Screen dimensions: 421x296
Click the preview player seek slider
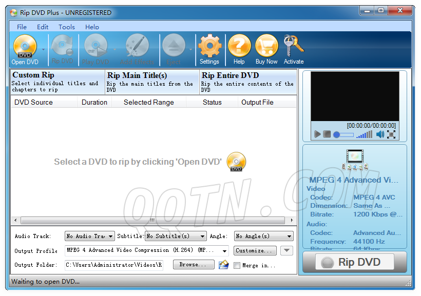(343, 134)
